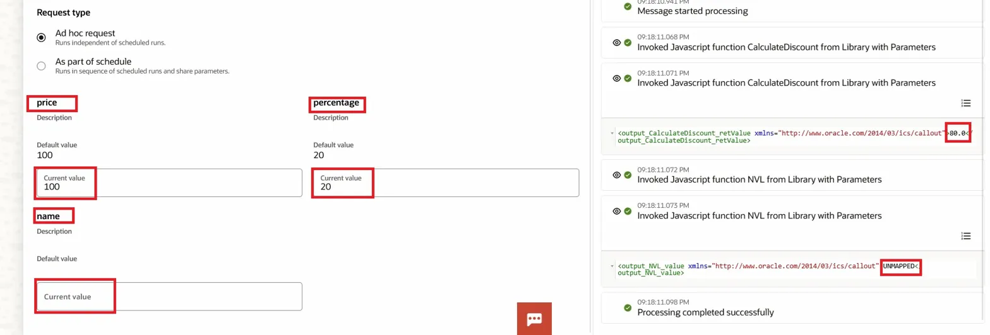Viewport: 990px width, 335px height.
Task: Collapse the output_CalculateDiscount_retValue XML node
Action: click(x=612, y=133)
